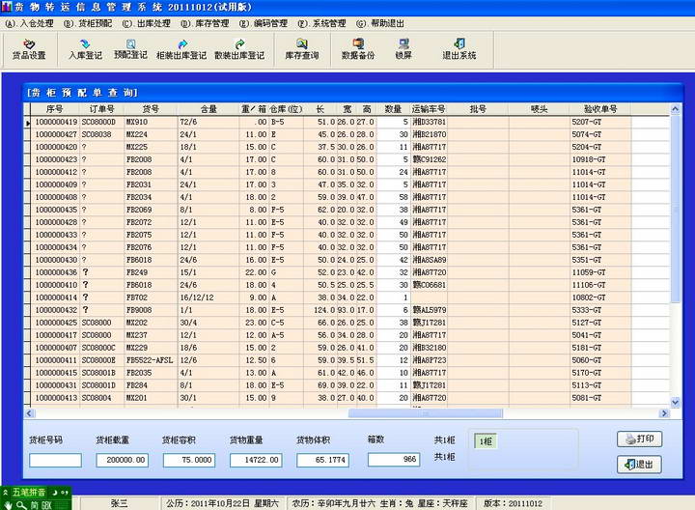Open the 货柜预配 menu

pos(88,23)
